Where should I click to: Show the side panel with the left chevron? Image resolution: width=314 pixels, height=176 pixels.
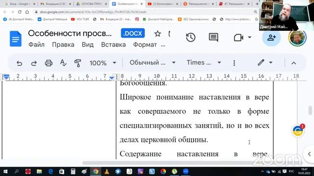pyautogui.click(x=310, y=154)
